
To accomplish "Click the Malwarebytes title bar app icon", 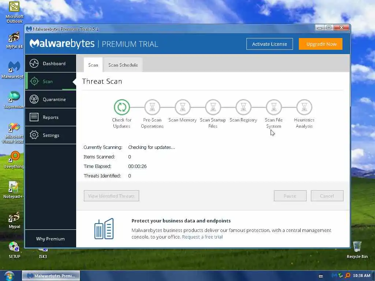I will [x=29, y=29].
